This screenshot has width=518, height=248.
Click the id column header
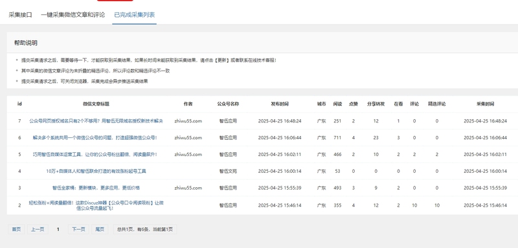(x=19, y=104)
